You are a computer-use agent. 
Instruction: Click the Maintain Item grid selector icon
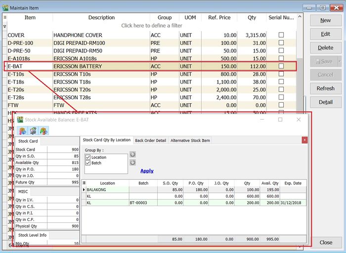click(x=5, y=17)
